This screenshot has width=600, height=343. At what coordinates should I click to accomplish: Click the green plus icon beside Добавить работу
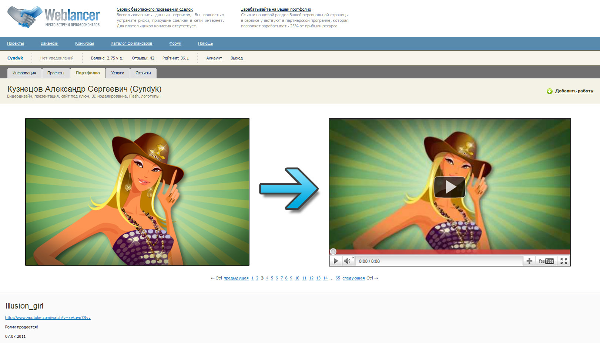[x=550, y=91]
